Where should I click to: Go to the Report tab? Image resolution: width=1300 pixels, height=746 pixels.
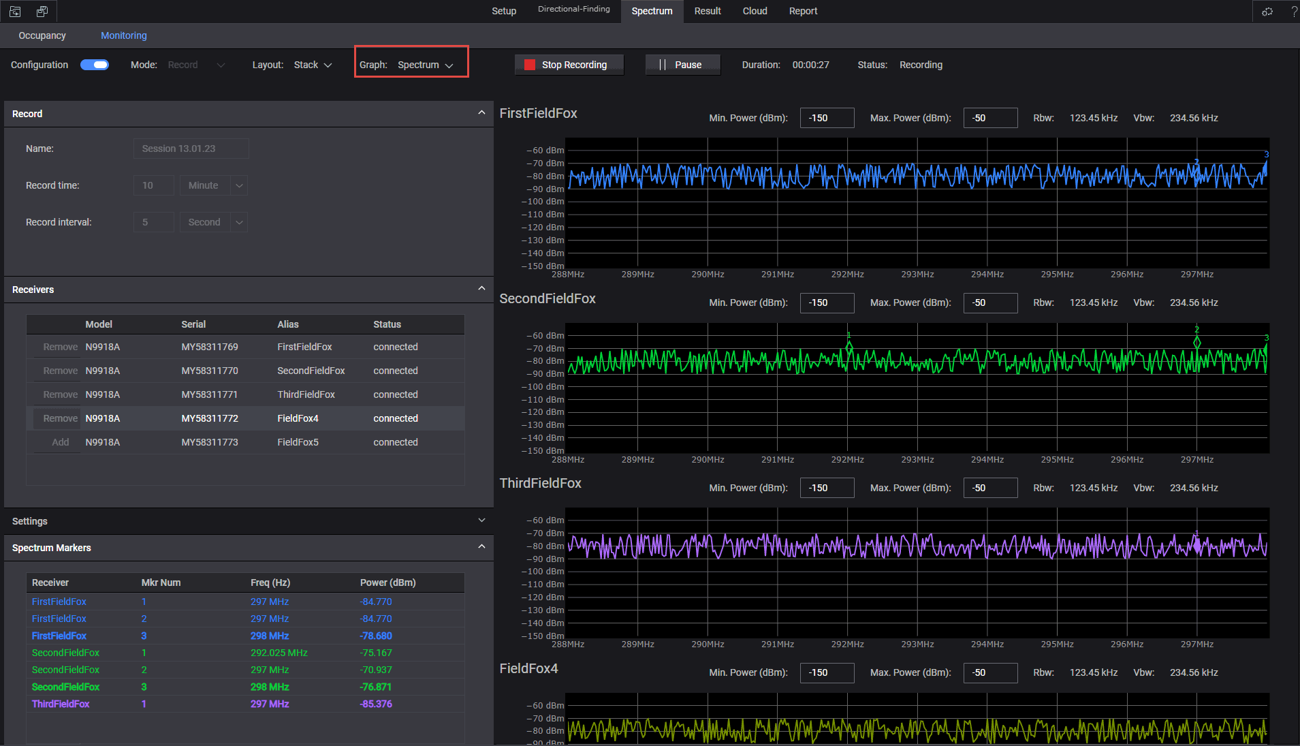point(803,11)
